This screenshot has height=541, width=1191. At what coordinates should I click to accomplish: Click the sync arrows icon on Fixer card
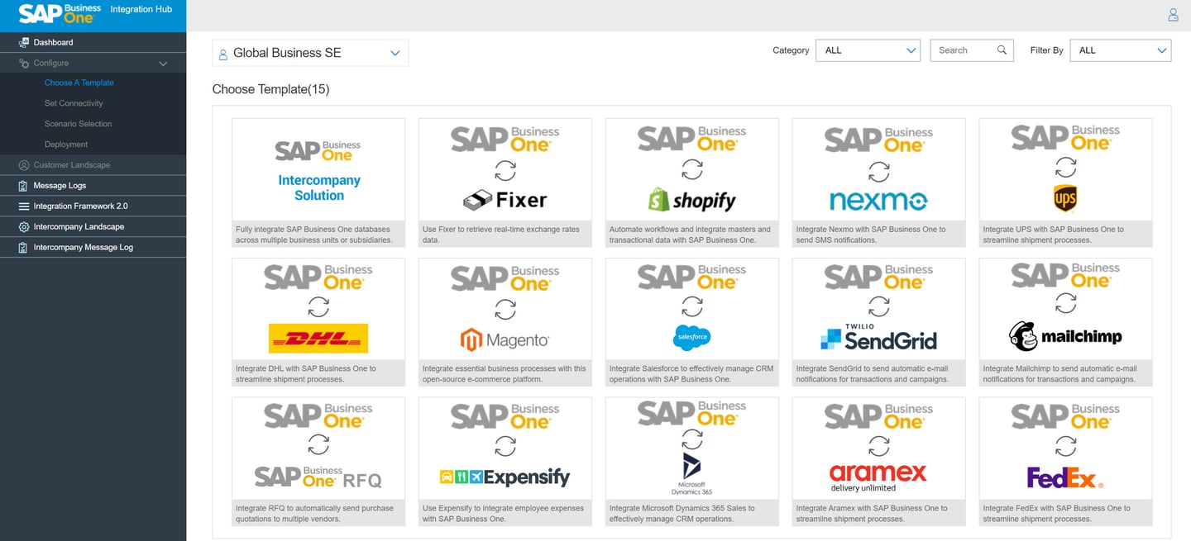coord(505,171)
